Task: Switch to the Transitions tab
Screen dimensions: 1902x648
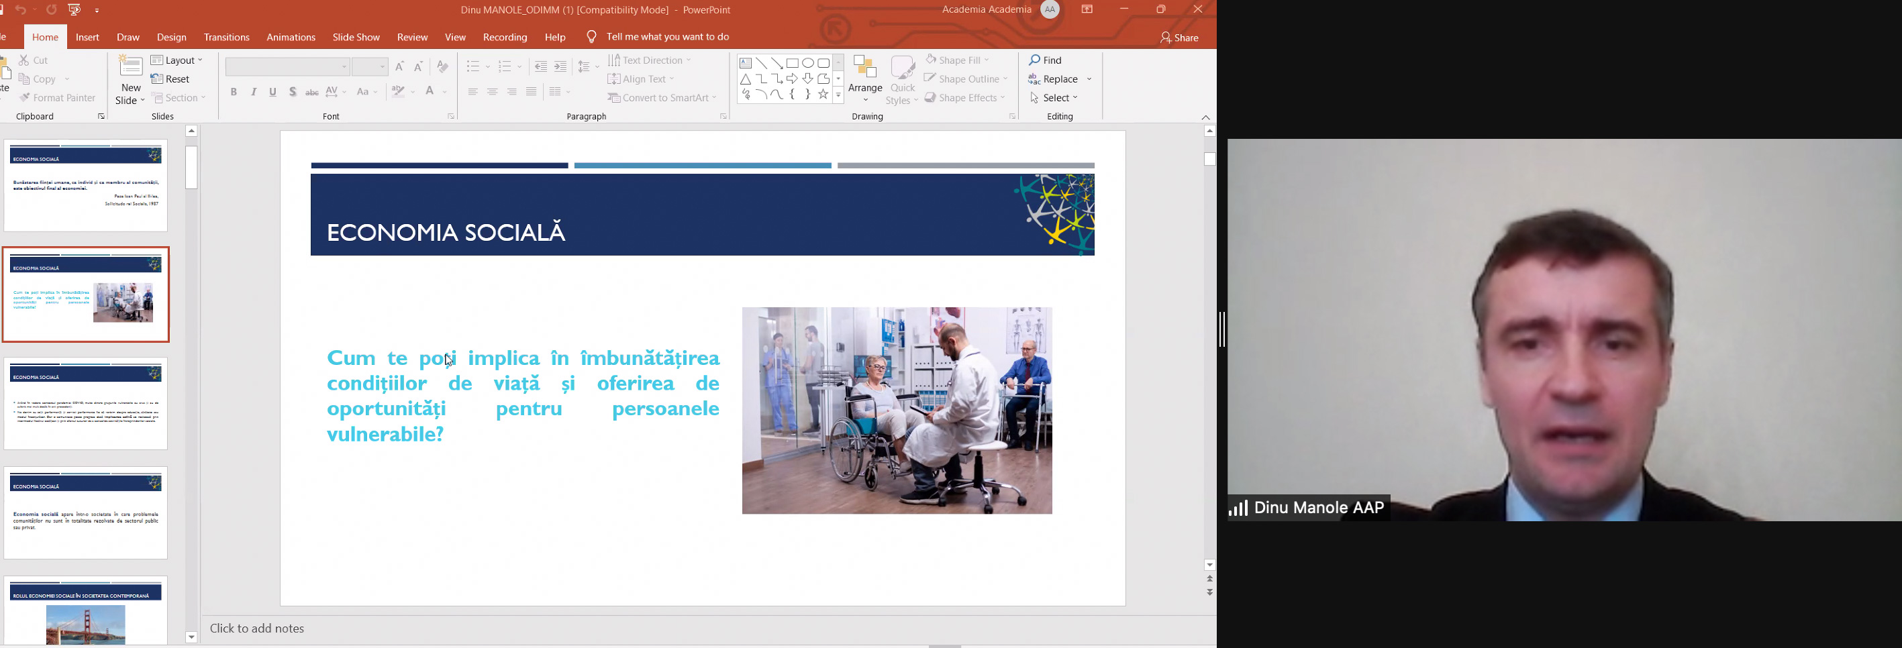Action: 227,38
